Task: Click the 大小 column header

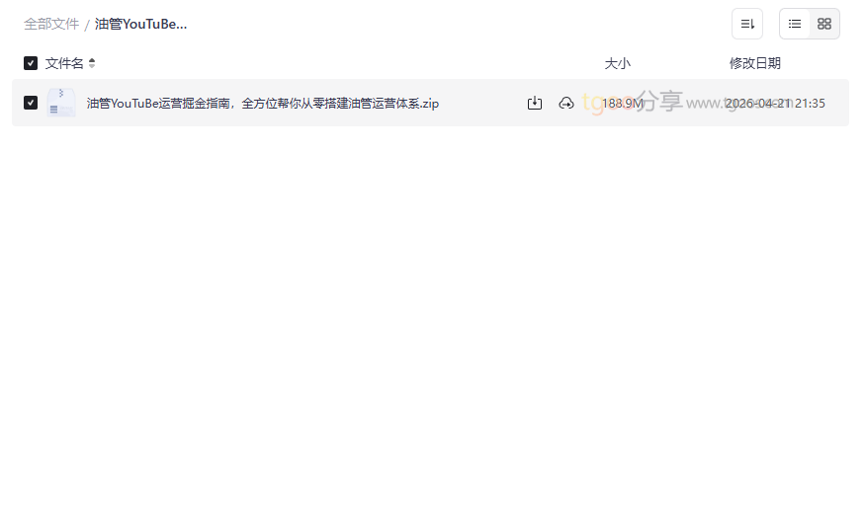Action: point(617,63)
